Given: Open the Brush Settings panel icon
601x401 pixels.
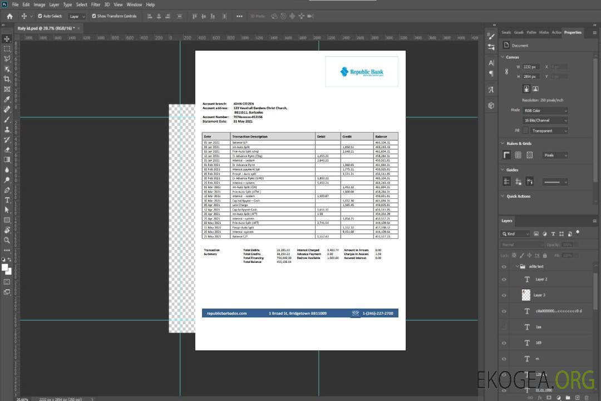Looking at the screenshot, I should tap(491, 36).
